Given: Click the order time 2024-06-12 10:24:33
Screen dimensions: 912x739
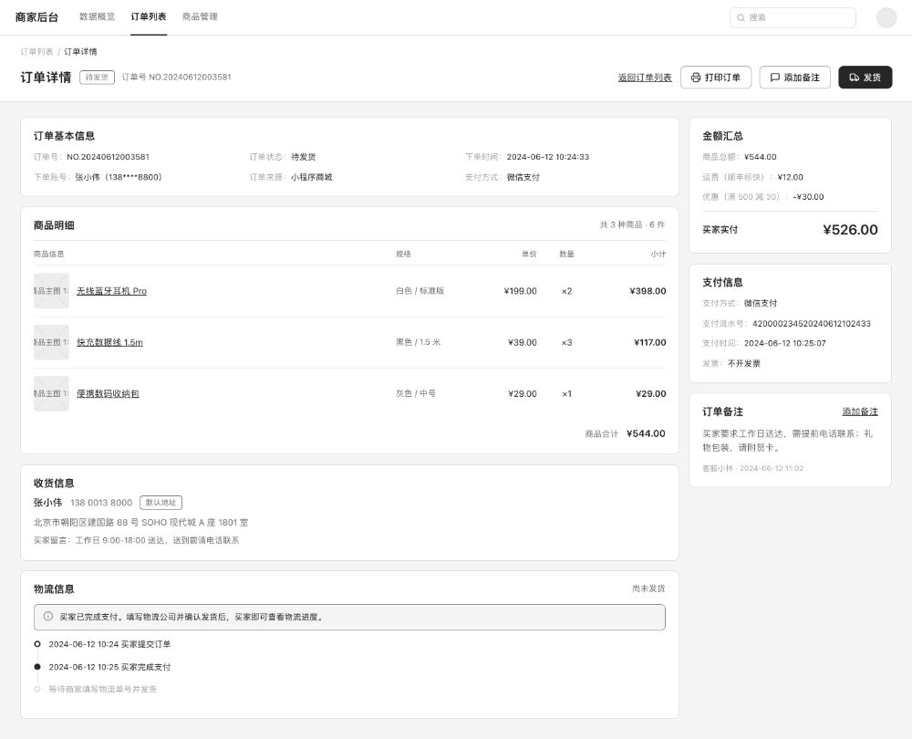Looking at the screenshot, I should tap(548, 157).
